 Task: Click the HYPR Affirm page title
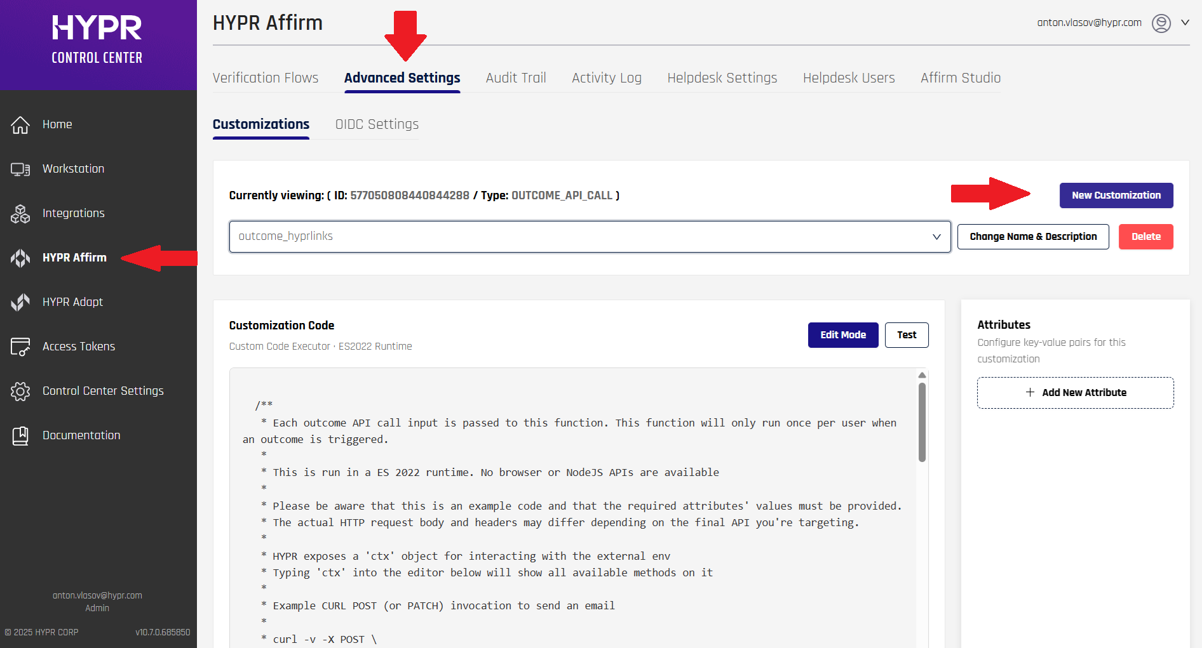[x=267, y=23]
